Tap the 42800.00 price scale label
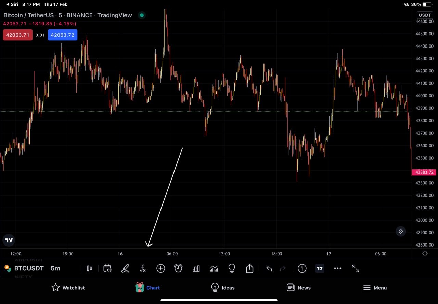This screenshot has height=304, width=438. [x=424, y=245]
